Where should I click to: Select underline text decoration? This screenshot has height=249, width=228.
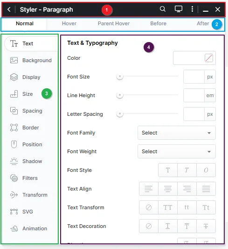point(168,226)
